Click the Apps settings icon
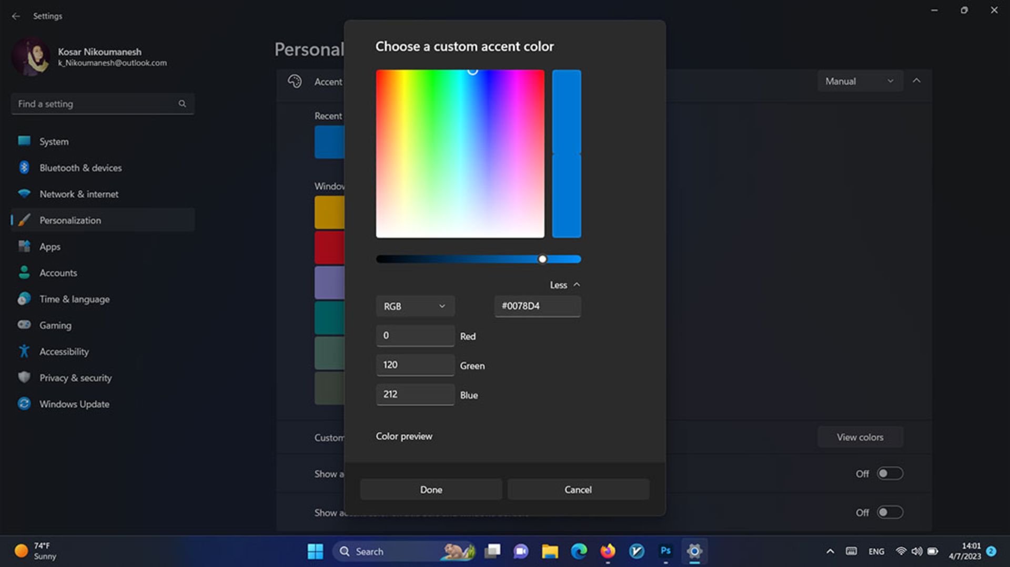This screenshot has height=567, width=1010. point(24,246)
